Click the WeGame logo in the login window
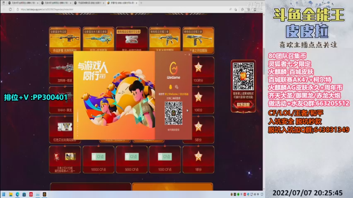 pos(173,70)
